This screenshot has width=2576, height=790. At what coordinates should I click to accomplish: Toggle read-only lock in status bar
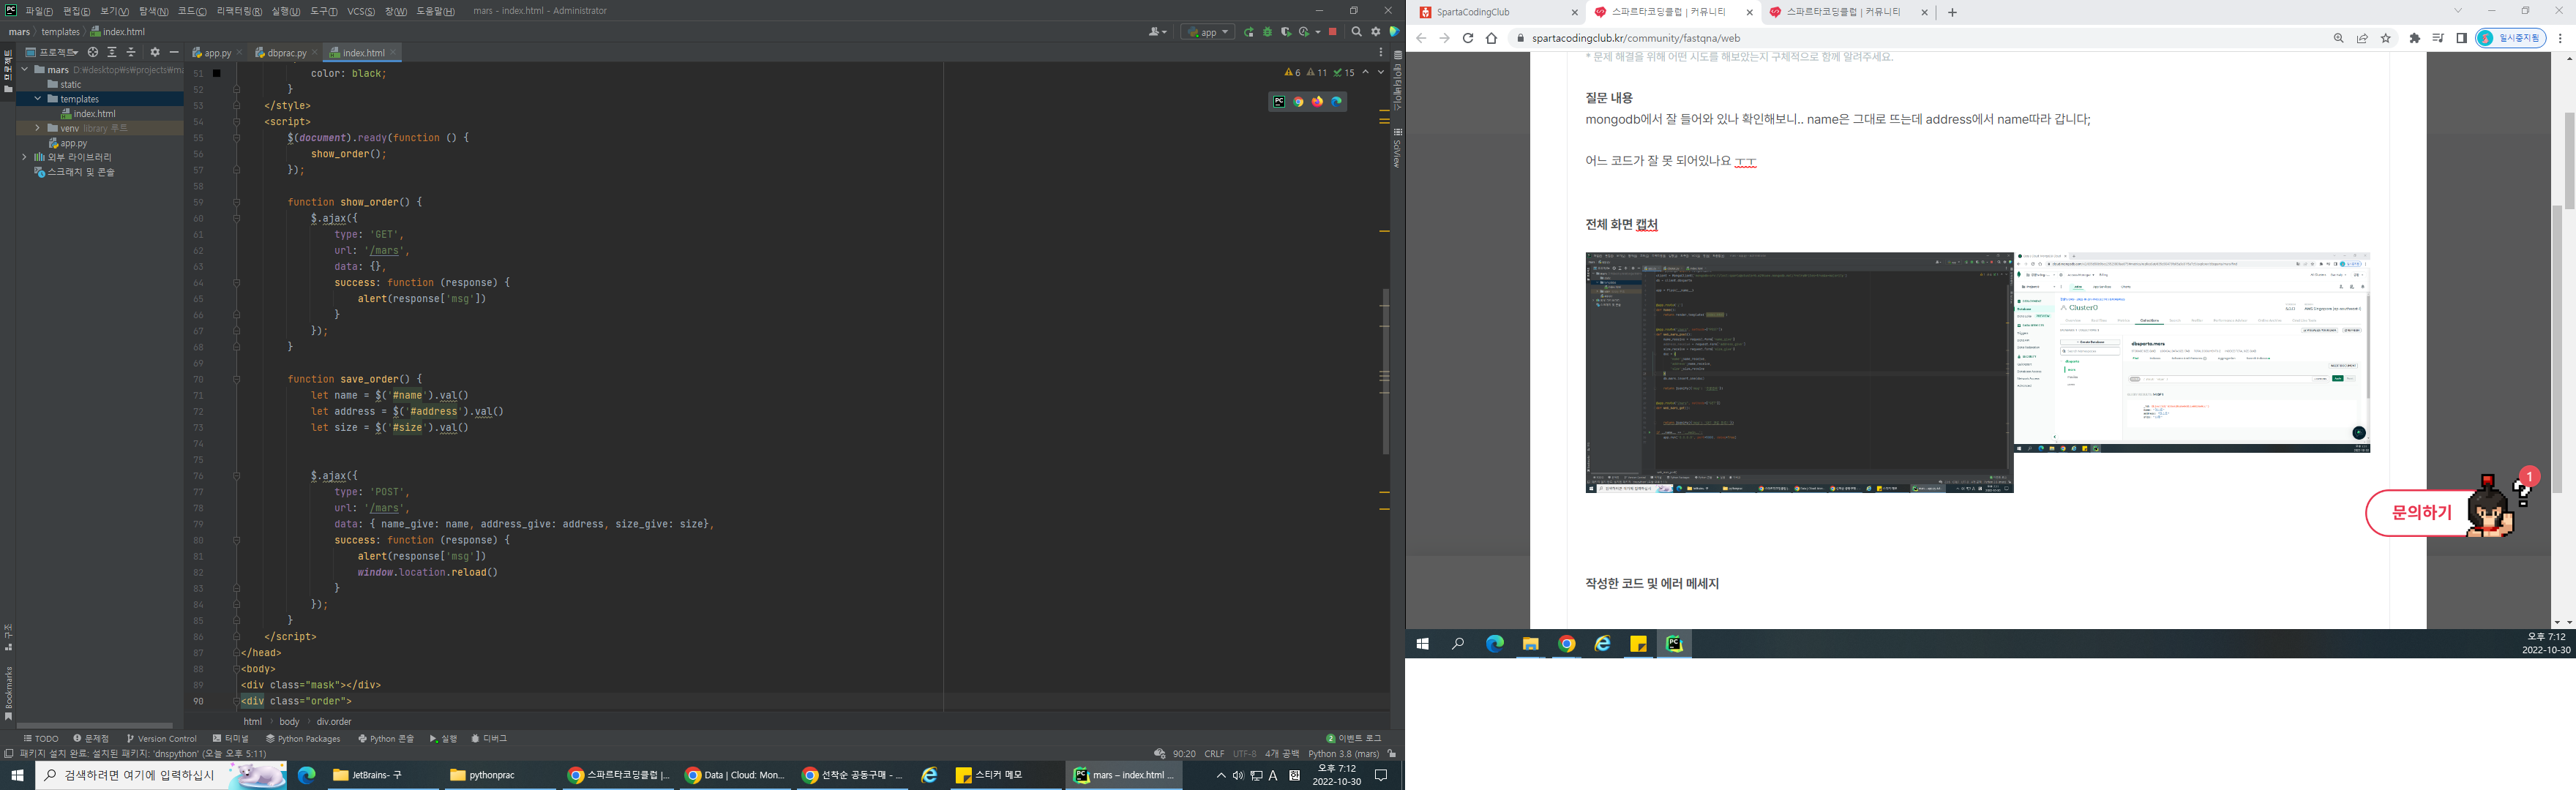coord(1391,753)
